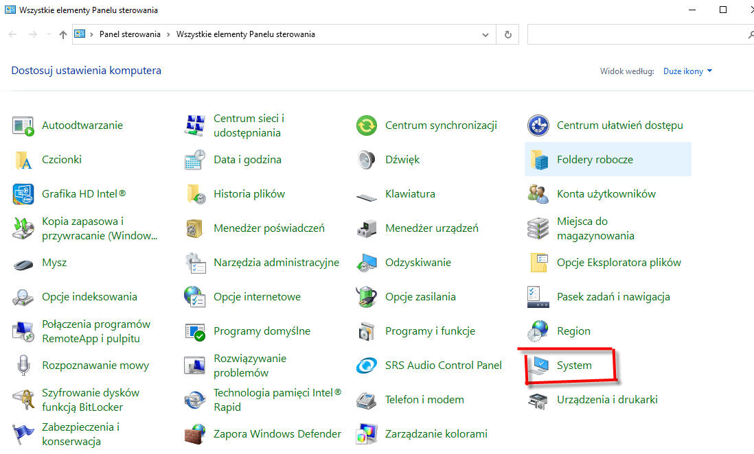Screen dimensions: 754x454
Task: Open the Opcje zasilania power icon
Action: point(367,297)
